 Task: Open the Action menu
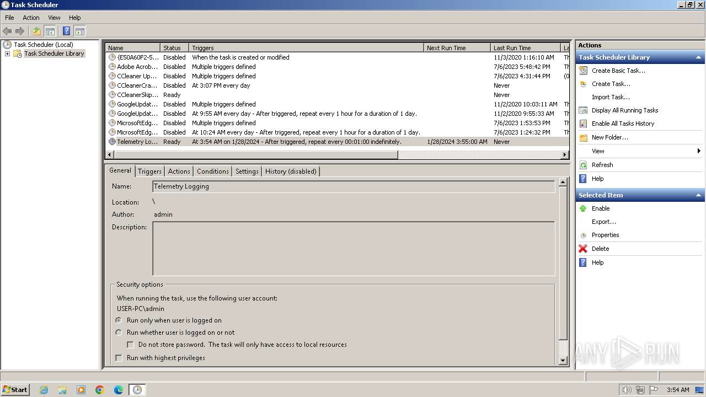tap(31, 18)
